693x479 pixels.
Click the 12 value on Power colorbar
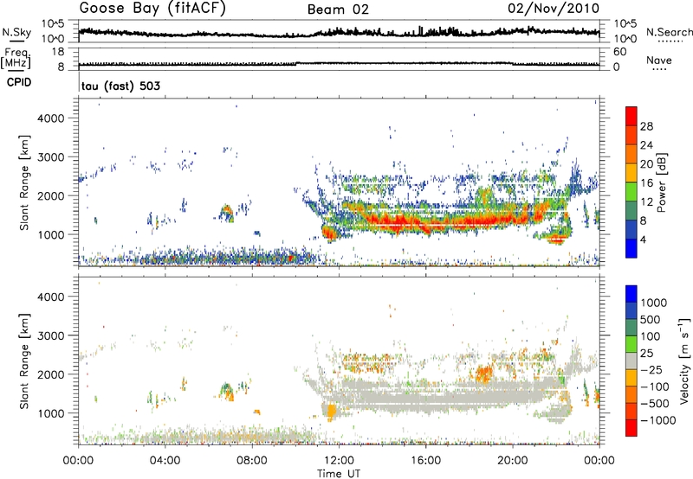coord(646,202)
